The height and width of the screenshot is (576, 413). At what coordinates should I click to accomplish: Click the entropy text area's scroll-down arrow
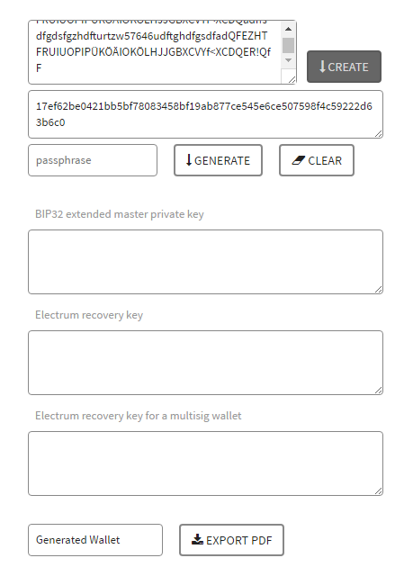pos(289,60)
